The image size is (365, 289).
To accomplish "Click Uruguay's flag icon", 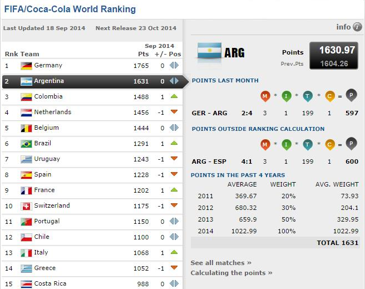I will tap(26, 159).
